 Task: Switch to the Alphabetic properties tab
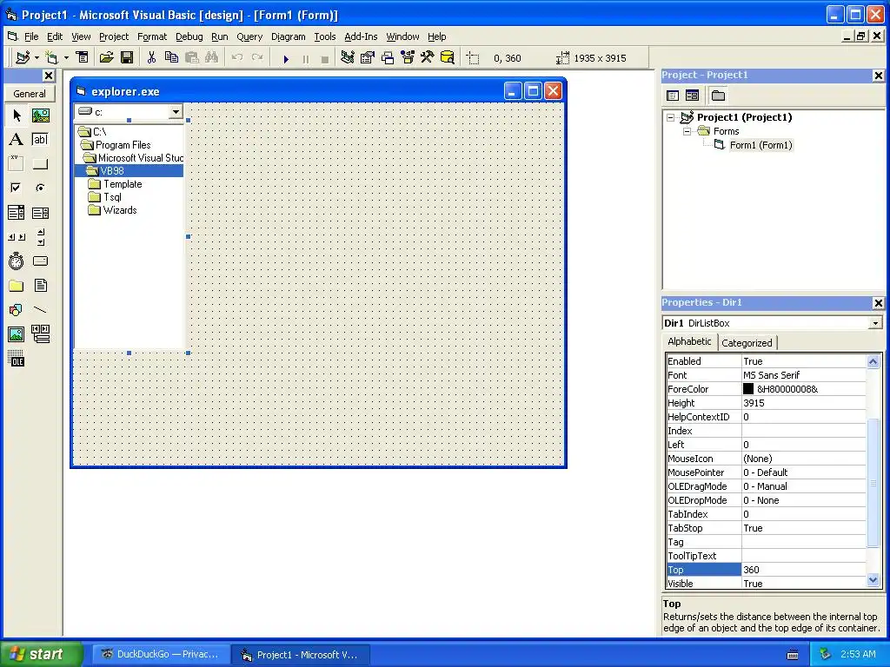pos(689,341)
